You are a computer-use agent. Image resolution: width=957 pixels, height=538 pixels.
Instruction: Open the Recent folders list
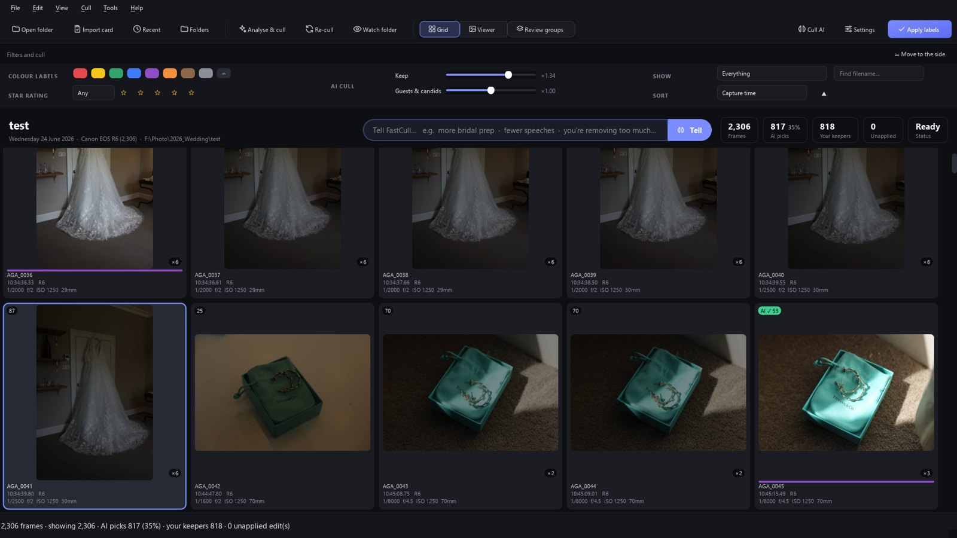(x=147, y=29)
